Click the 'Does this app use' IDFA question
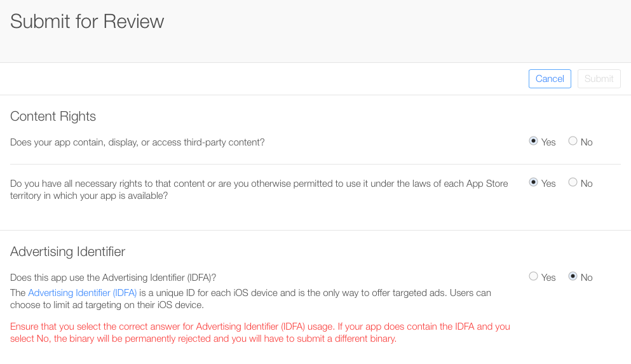The width and height of the screenshot is (631, 364). [x=113, y=278]
